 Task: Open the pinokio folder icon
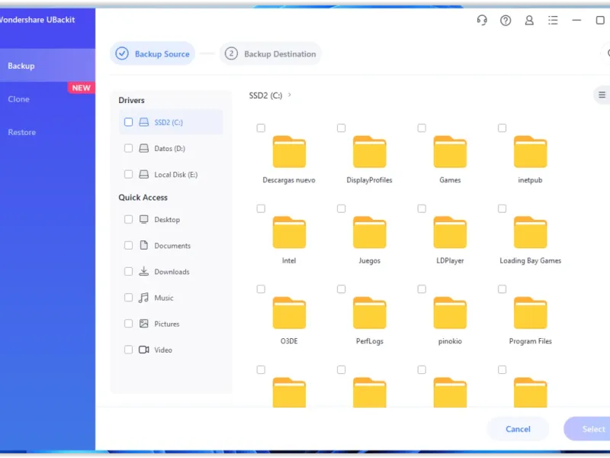tap(450, 313)
